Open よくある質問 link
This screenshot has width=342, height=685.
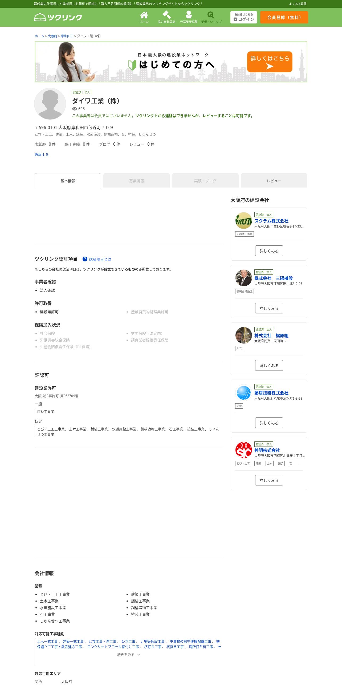[298, 4]
